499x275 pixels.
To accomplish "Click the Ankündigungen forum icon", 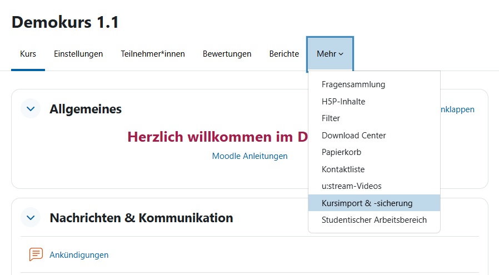I will [36, 254].
